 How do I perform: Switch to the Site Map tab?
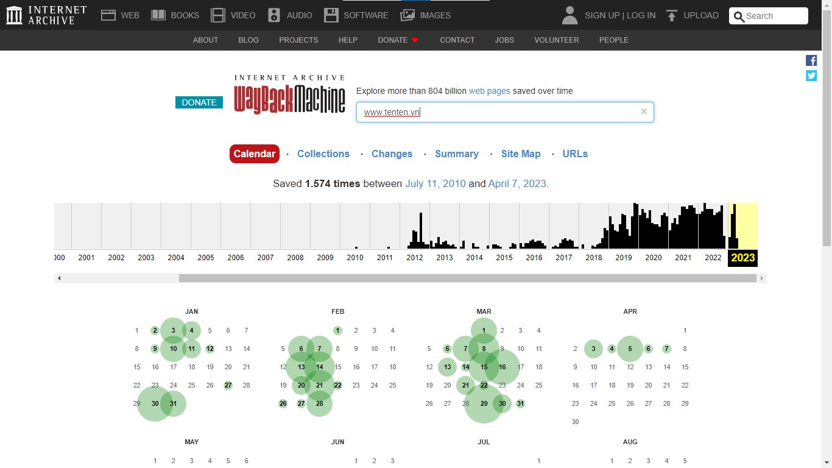[521, 154]
